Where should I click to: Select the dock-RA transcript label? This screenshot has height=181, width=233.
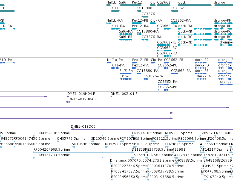[185, 26]
